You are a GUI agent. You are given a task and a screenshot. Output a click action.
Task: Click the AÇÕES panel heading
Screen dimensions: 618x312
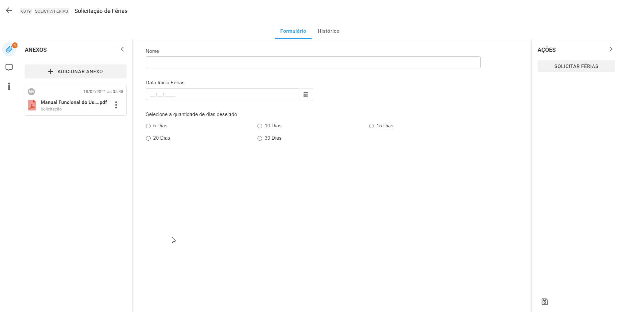click(547, 50)
